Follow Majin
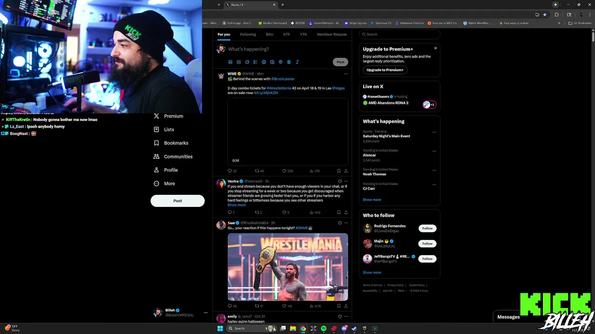595x334 pixels. pos(428,244)
